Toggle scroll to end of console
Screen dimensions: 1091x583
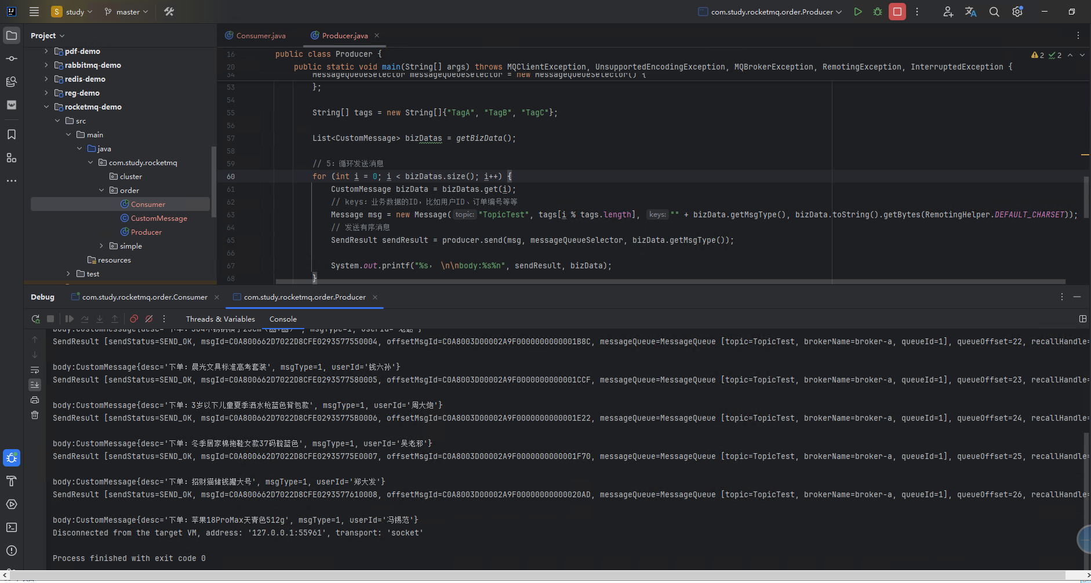click(x=35, y=385)
